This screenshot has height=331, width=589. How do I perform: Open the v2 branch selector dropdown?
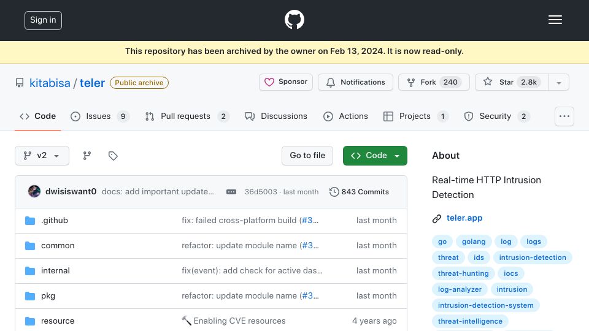tap(42, 155)
